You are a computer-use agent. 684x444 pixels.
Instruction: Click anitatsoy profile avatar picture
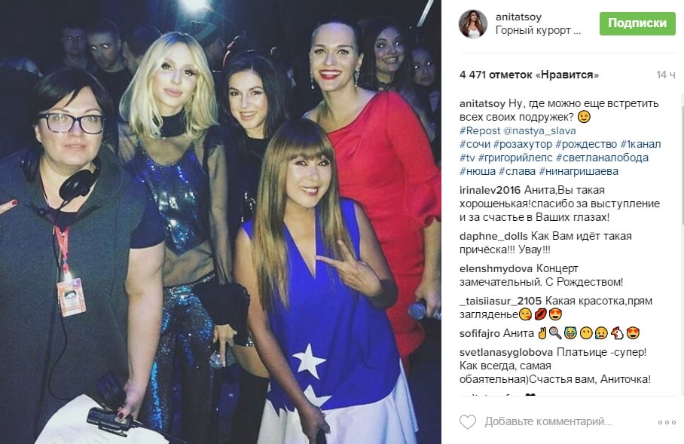pyautogui.click(x=473, y=24)
